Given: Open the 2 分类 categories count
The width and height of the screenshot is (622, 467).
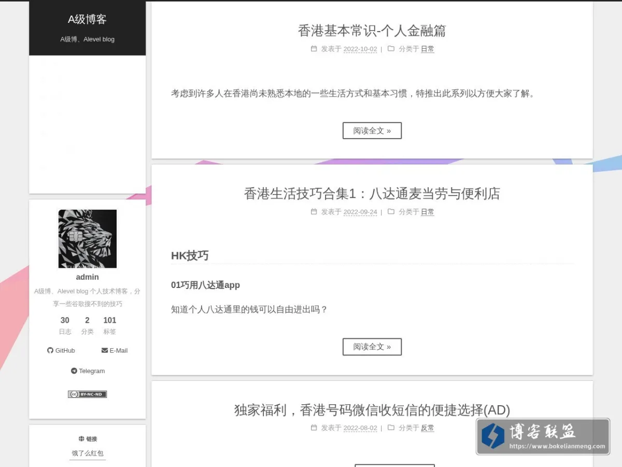Looking at the screenshot, I should click(87, 325).
